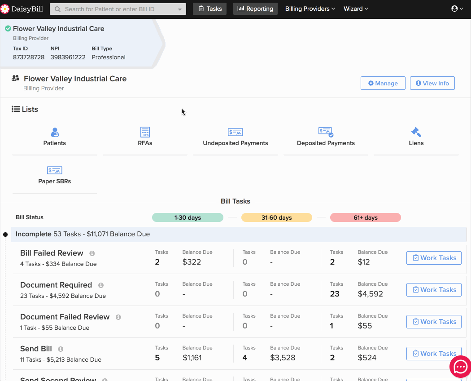This screenshot has width=471, height=381.
Task: Click Flower Valley Industrial Care breadcrumb
Action: point(59,29)
